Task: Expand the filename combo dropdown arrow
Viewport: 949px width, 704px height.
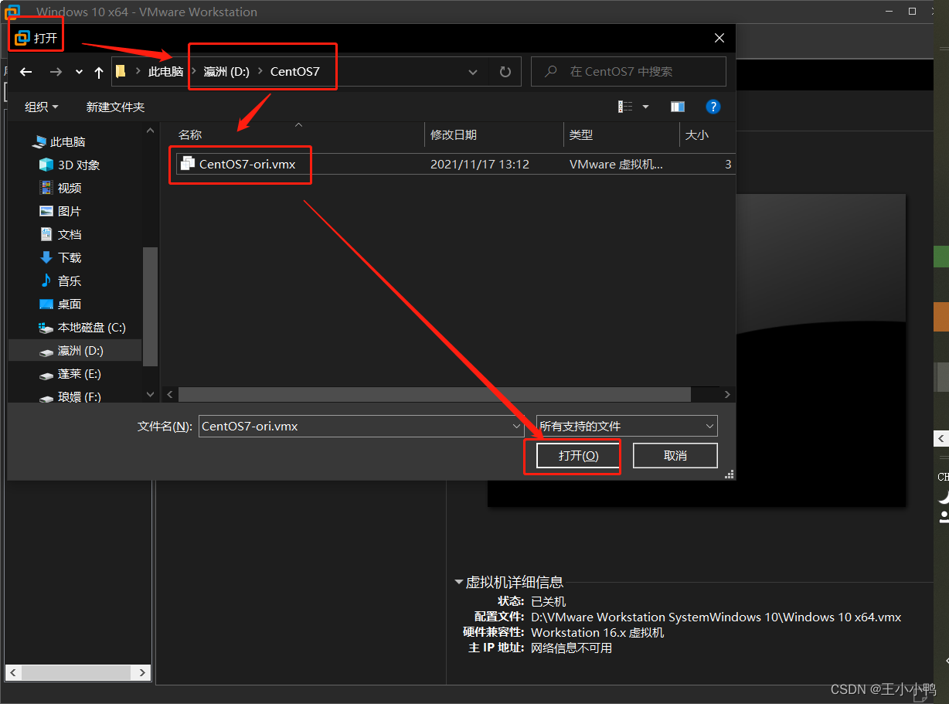Action: coord(517,426)
